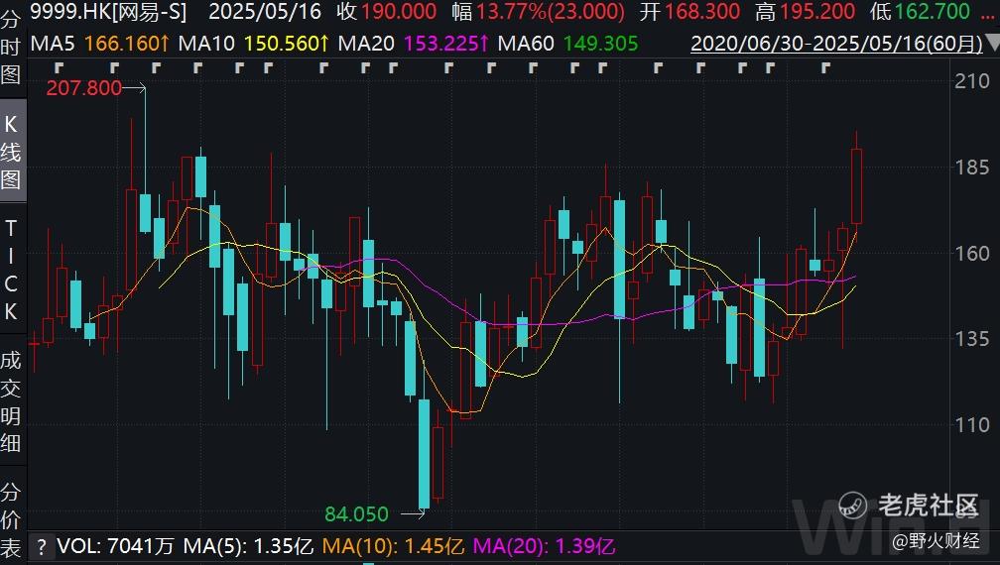The image size is (1000, 565).
Task: Click the 160 price axis label
Action: click(x=972, y=254)
